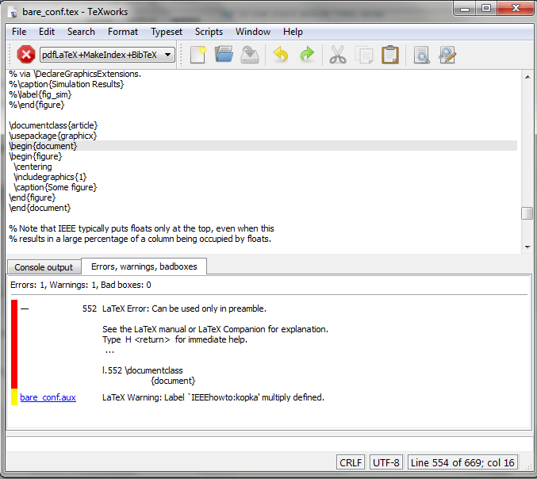Click the %\caption{Simulation Results} comment line
Viewport: 537px width, 479px height.
67,84
